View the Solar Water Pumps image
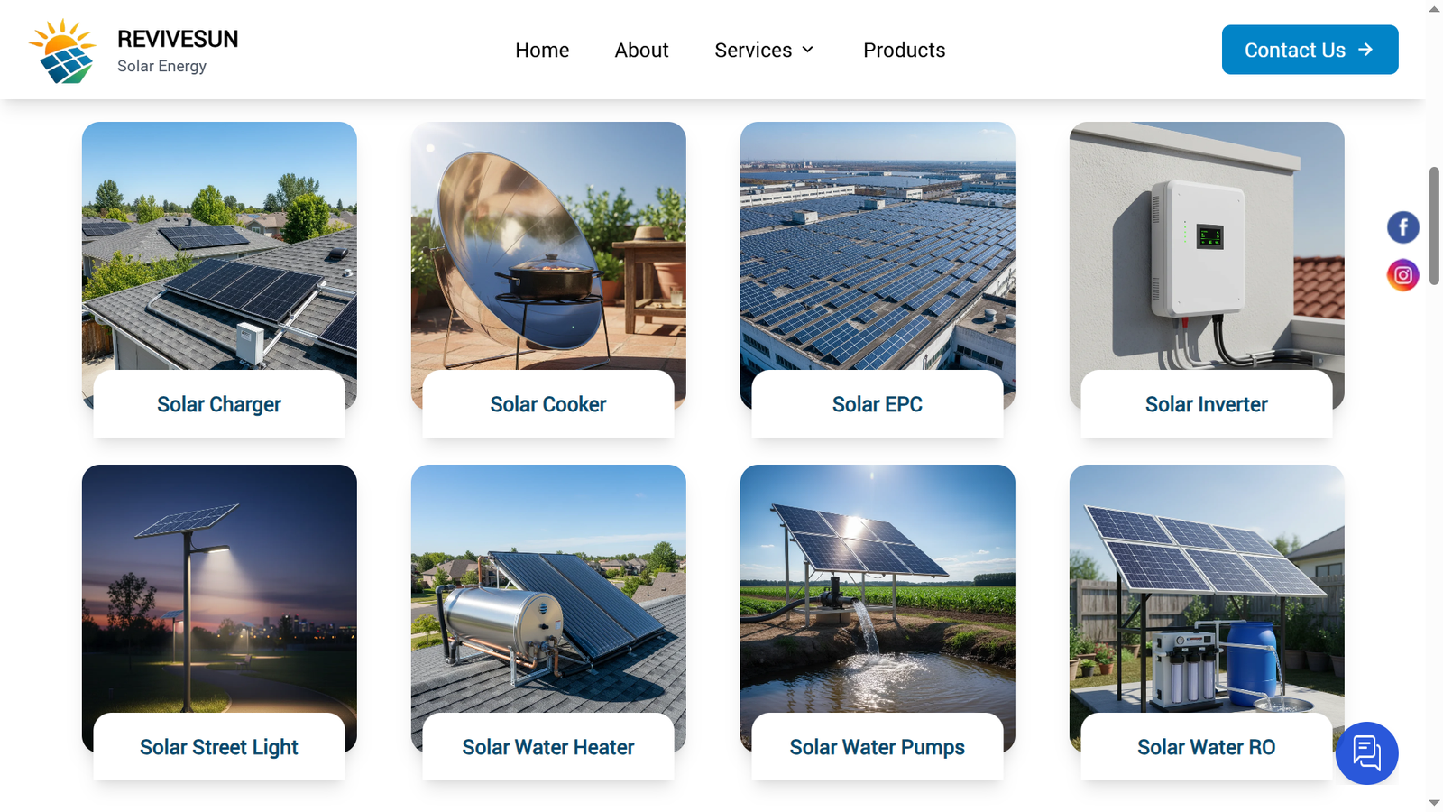This screenshot has width=1443, height=812. [878, 588]
